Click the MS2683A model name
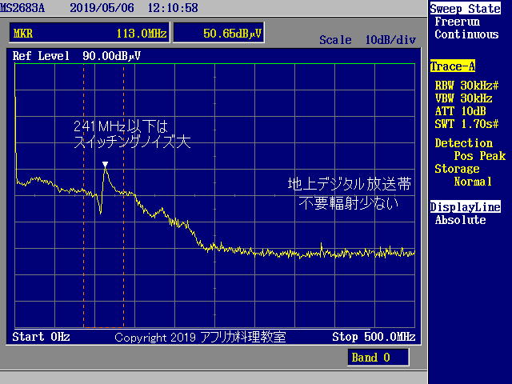Image resolution: width=512 pixels, height=384 pixels. coord(22,7)
